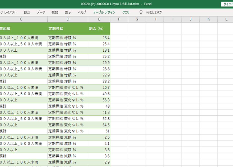Select the cell with value 3.6

pyautogui.click(x=99, y=156)
